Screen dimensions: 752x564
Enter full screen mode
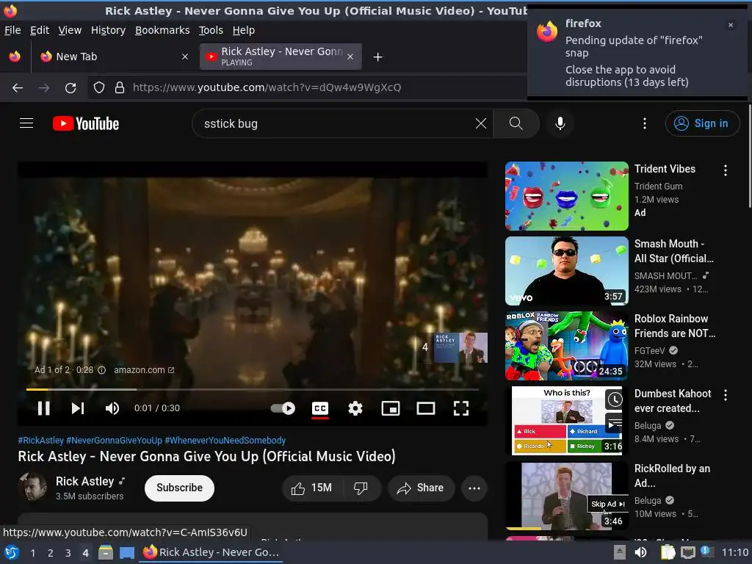461,408
